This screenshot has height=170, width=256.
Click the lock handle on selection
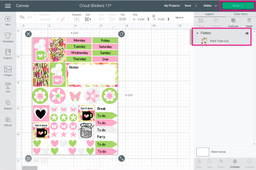[x=28, y=158]
